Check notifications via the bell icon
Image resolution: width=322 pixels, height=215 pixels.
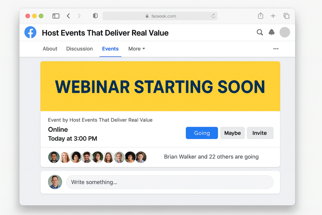click(x=271, y=32)
